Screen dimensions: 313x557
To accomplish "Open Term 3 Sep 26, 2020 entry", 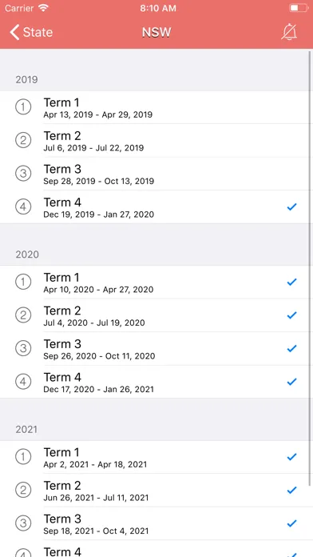I will click(156, 348).
